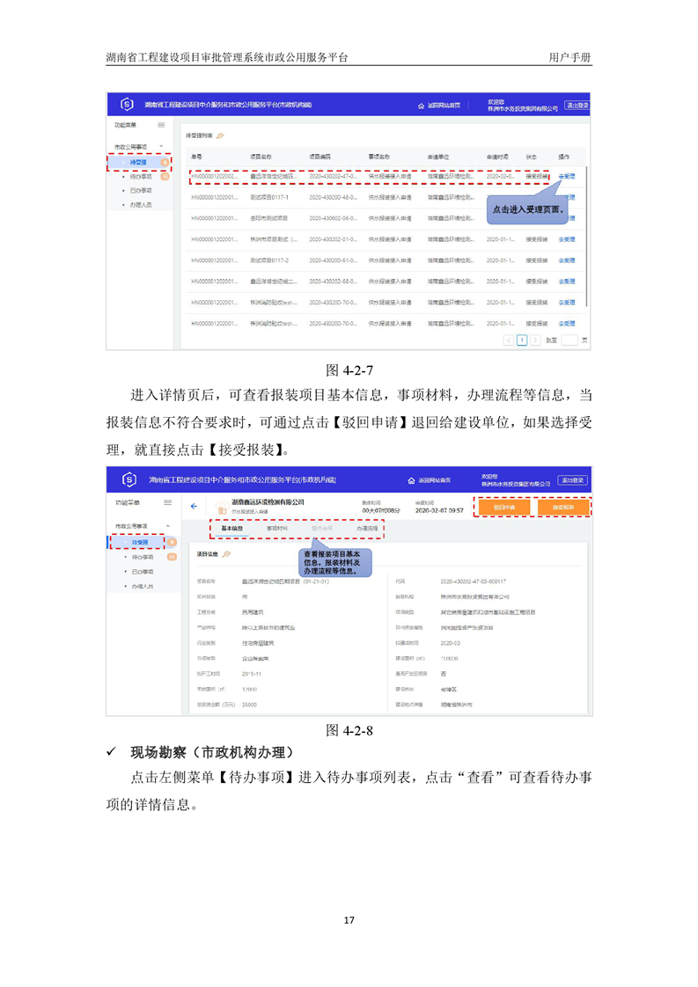Viewport: 698px width, 987px height.
Task: Click the hexagon S logo in figure 4-2-7
Action: click(x=127, y=105)
